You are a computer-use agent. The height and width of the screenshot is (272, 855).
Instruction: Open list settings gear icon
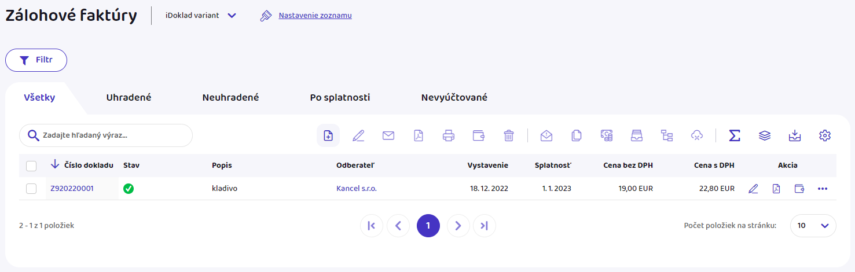coord(825,135)
